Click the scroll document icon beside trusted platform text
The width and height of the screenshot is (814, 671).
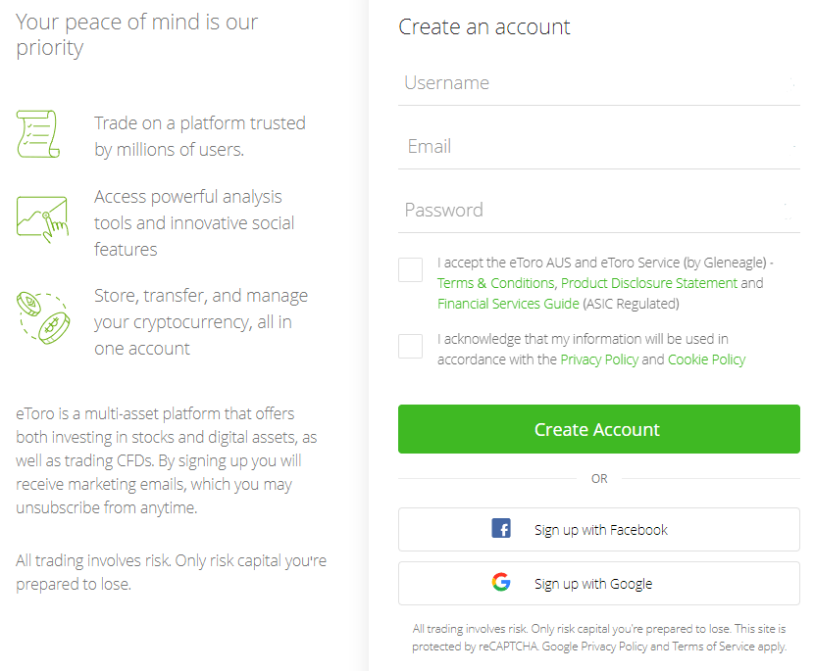point(38,134)
